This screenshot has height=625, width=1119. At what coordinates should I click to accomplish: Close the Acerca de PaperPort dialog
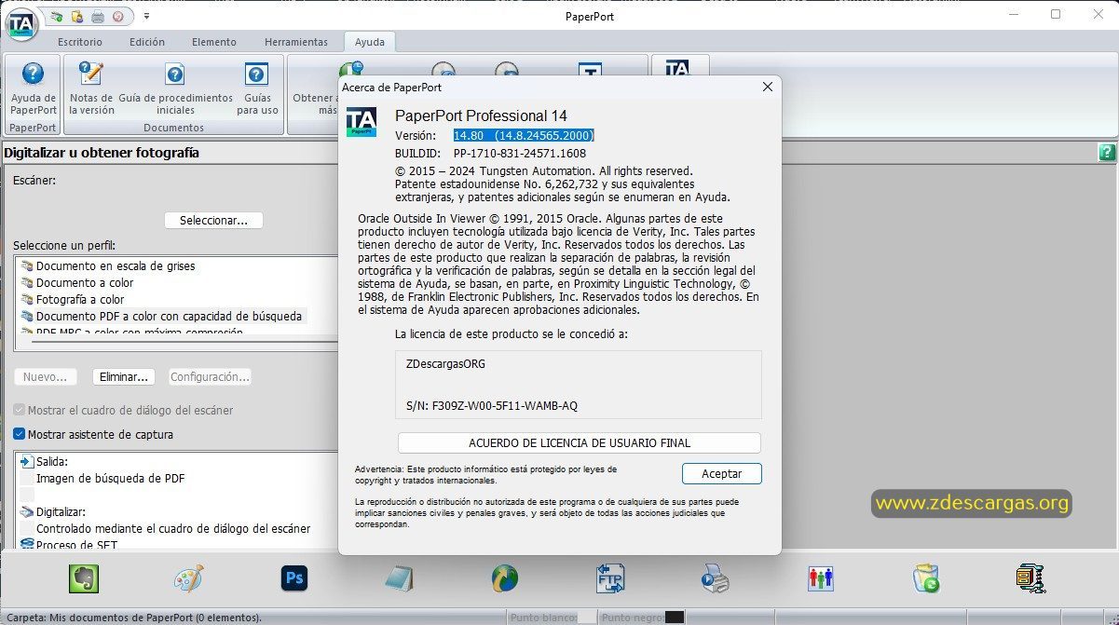click(x=768, y=87)
